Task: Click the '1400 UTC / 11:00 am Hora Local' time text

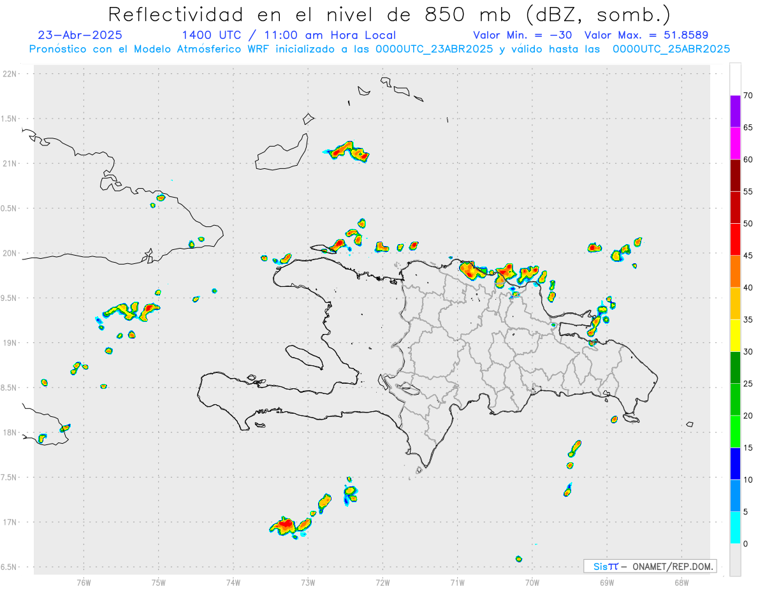Action: (x=289, y=35)
